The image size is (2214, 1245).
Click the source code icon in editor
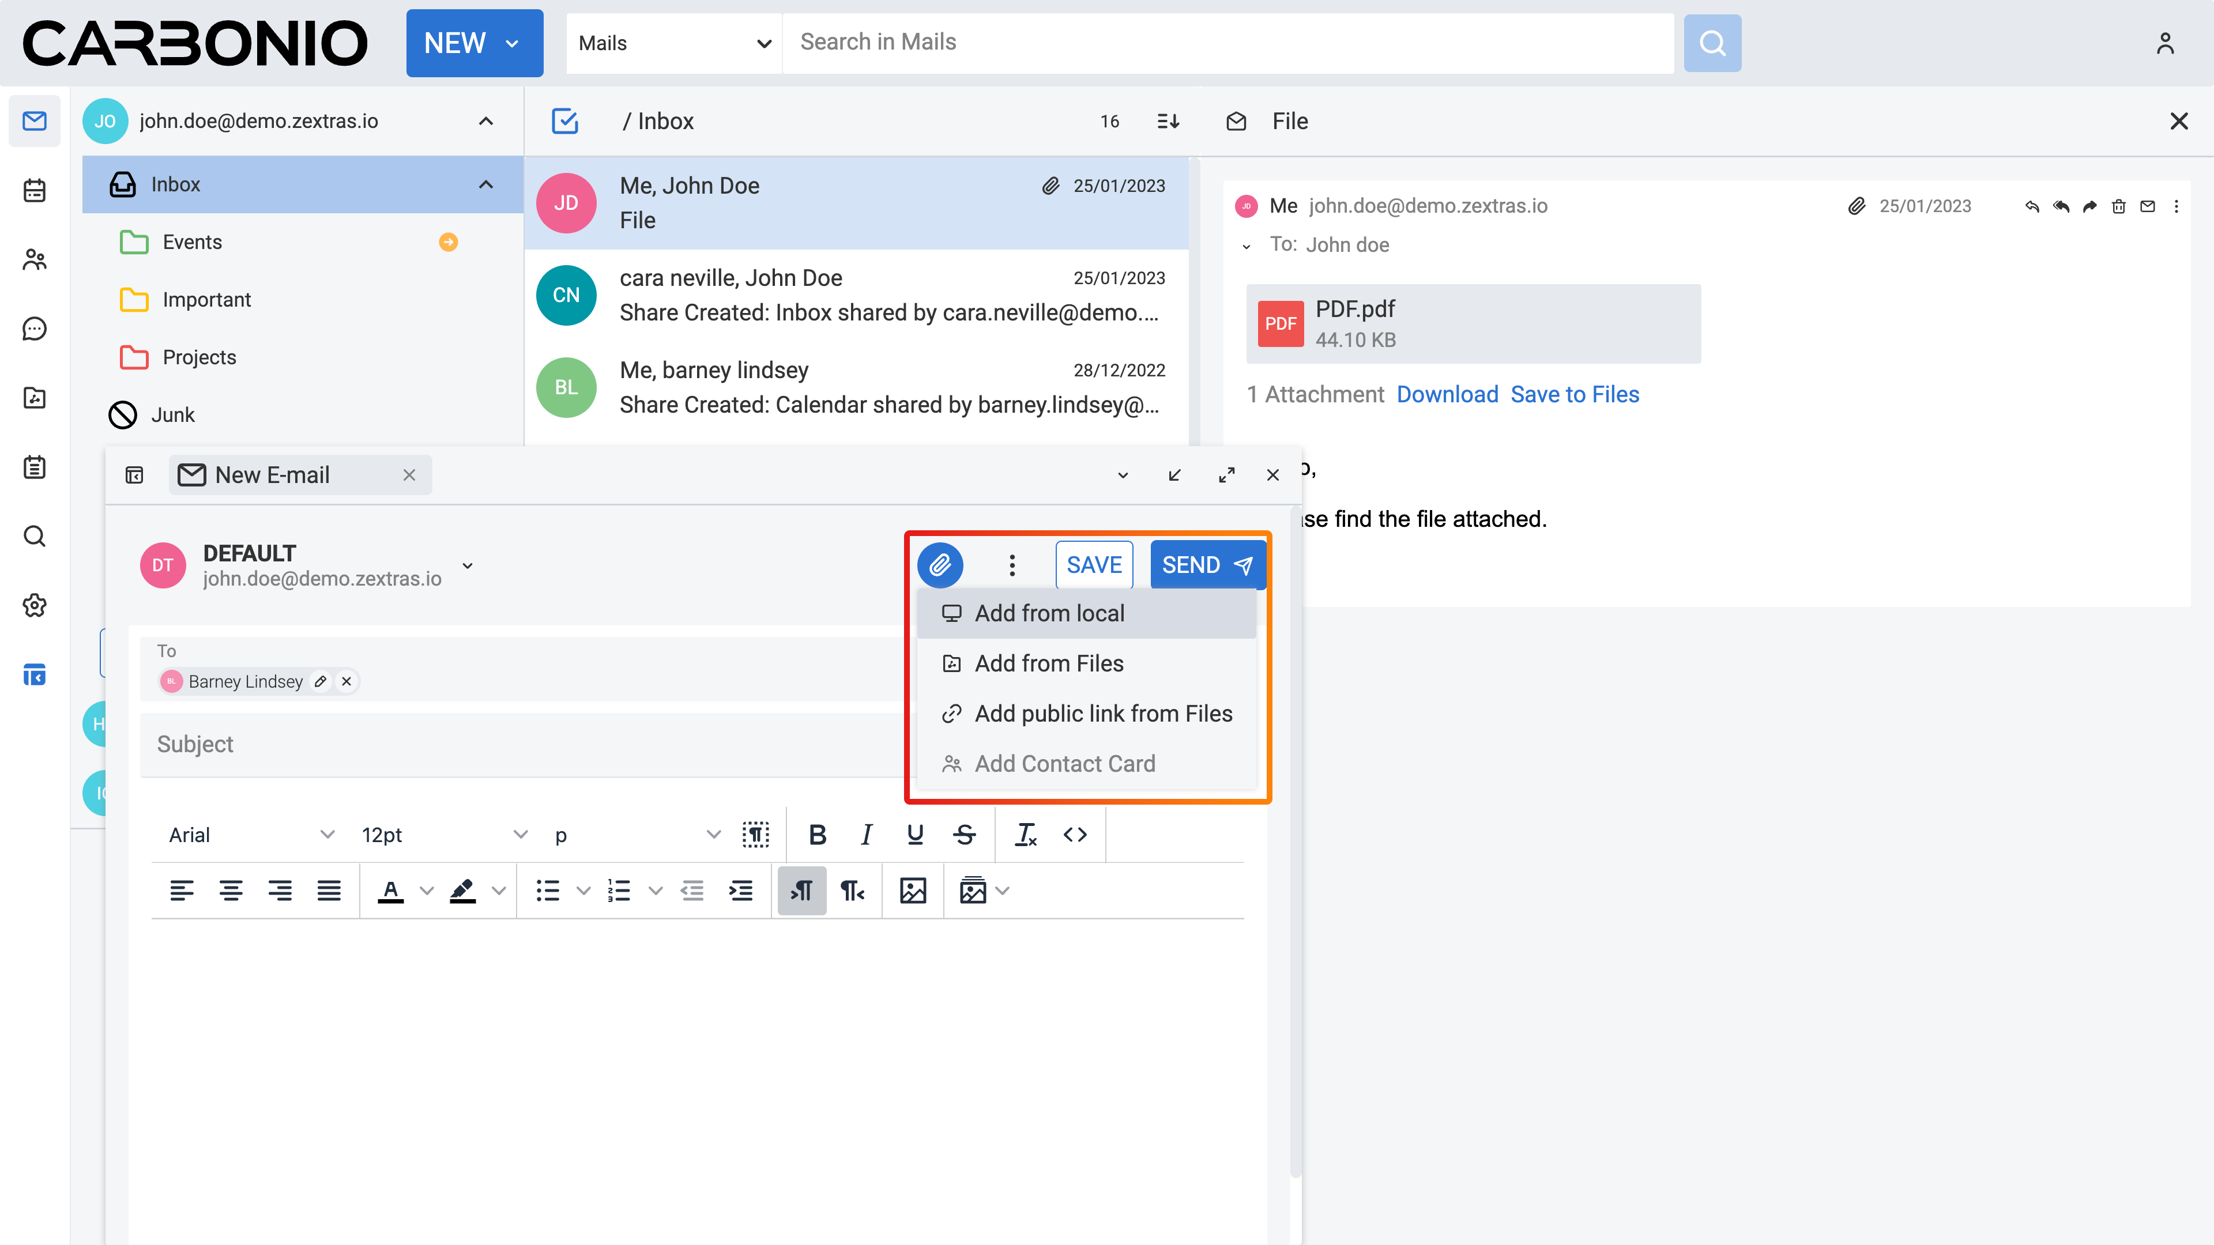click(x=1075, y=834)
